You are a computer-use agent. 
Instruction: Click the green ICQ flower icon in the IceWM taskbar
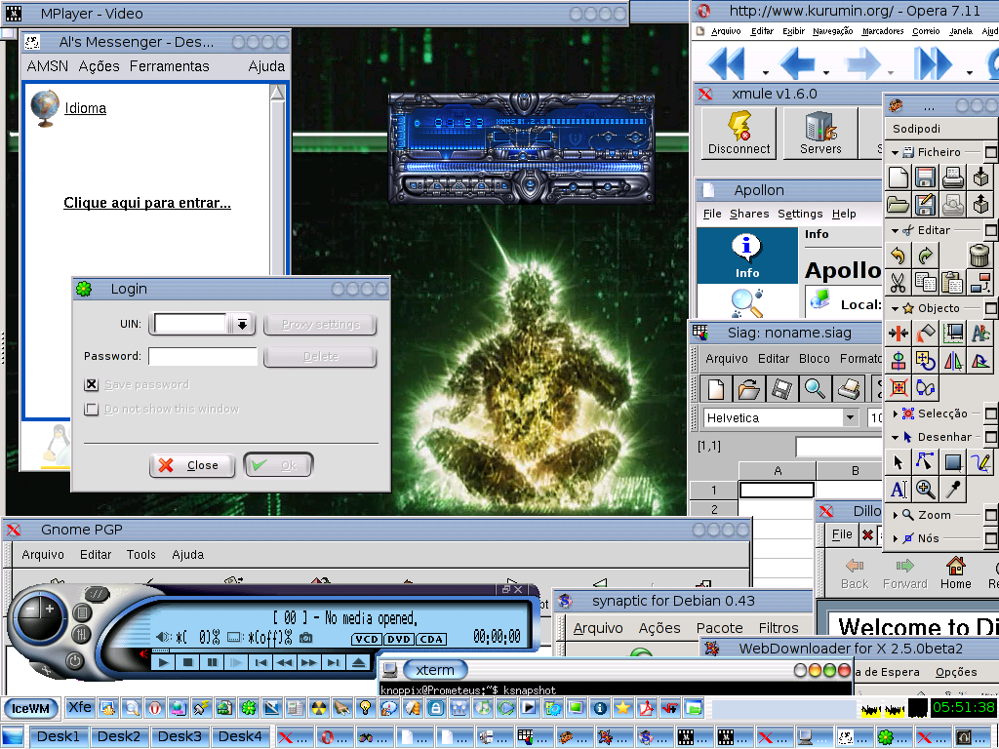[x=249, y=708]
